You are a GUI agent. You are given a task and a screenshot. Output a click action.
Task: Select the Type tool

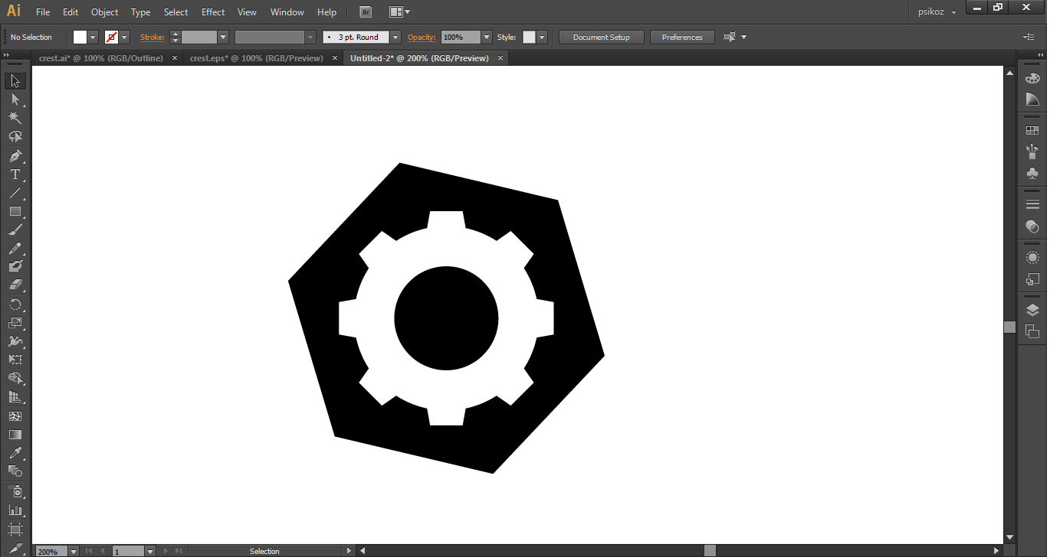click(x=15, y=174)
